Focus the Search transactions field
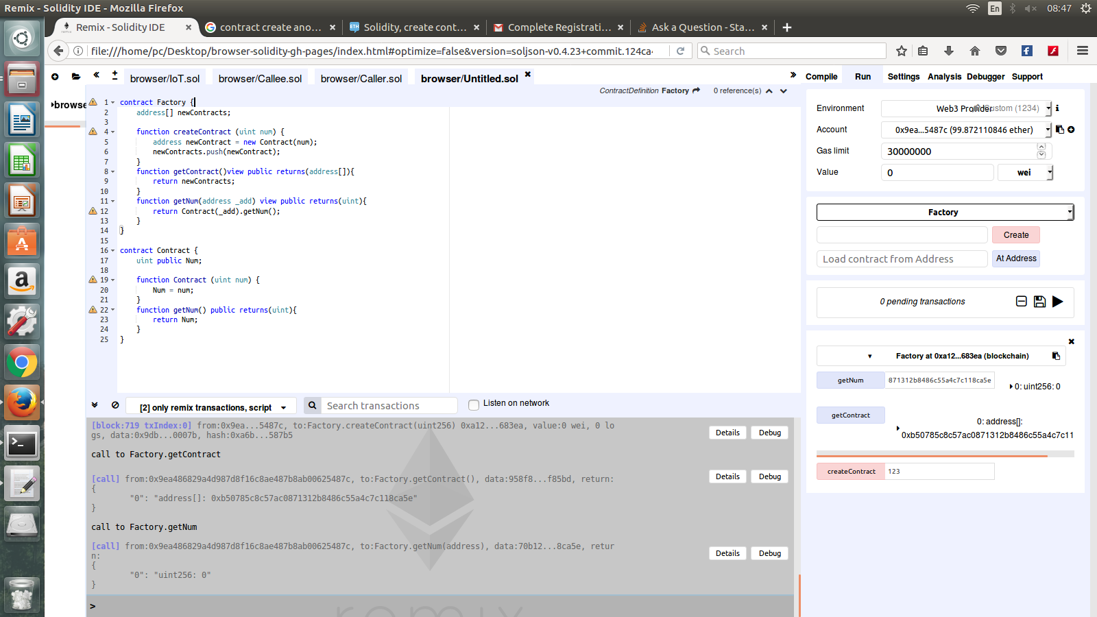Viewport: 1097px width, 617px height. [x=391, y=406]
